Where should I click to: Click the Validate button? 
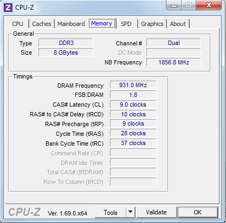tap(157, 212)
